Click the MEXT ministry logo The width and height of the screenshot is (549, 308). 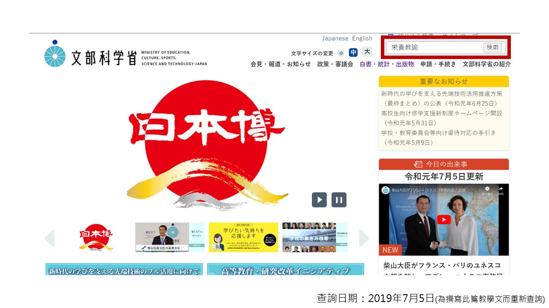pos(125,53)
